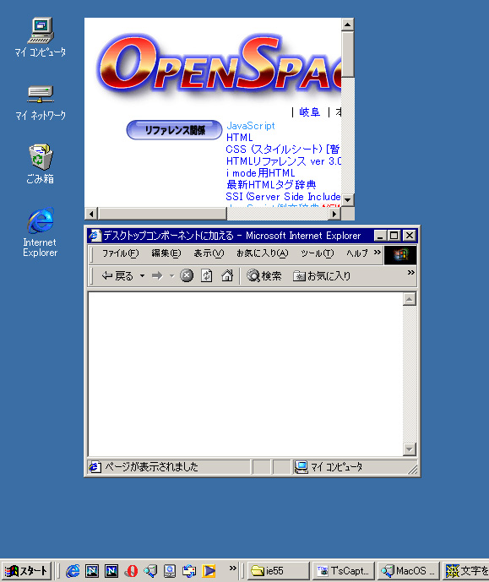Viewport: 489px width, 582px height.
Task: Open the マイ ネットワーク desktop icon
Action: (41, 103)
